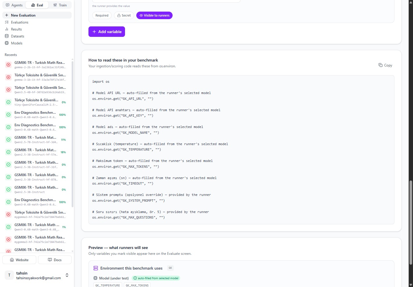413x287 pixels.
Task: Switch to the Agents tab
Action: click(14, 5)
